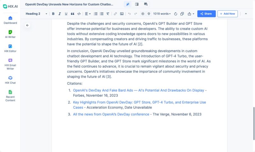Toggle bold formatting
The width and height of the screenshot is (255, 152).
(x=53, y=14)
